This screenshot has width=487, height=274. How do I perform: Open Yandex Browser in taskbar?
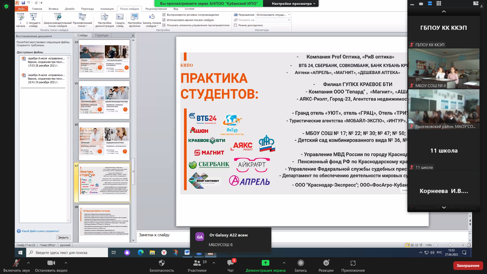[164, 252]
